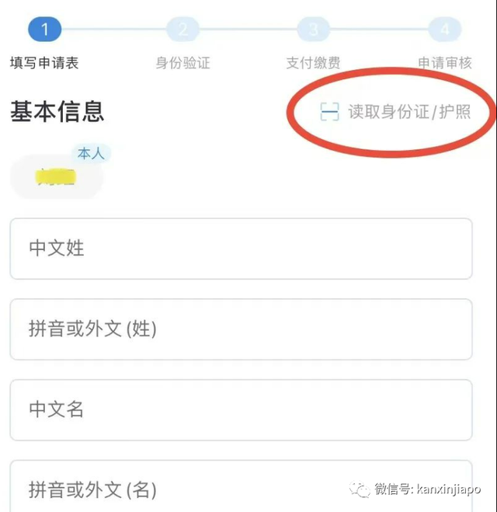Click 微信号 kanxinjiapo watermark text

coord(427,489)
